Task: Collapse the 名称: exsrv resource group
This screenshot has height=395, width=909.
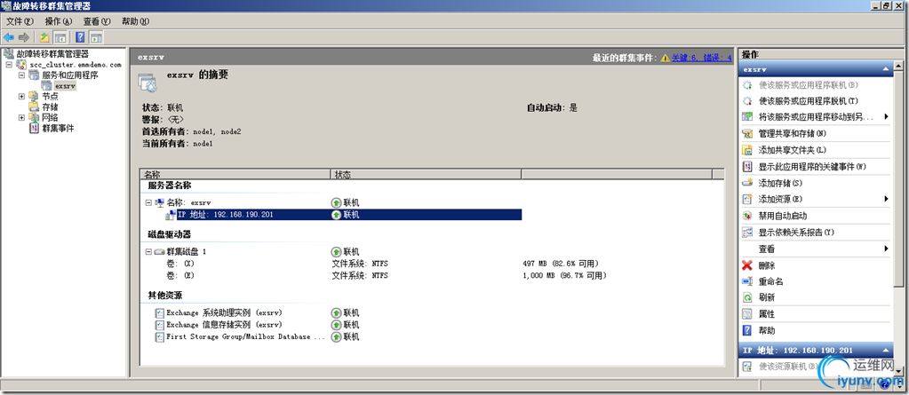Action: (148, 202)
